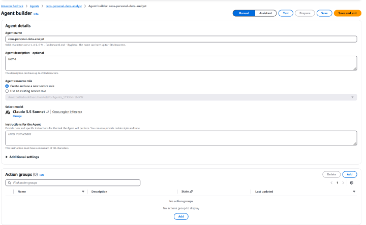Screen dimensions: 366x225
Task: Open Agents in the breadcrumb
Action: tap(35, 6)
